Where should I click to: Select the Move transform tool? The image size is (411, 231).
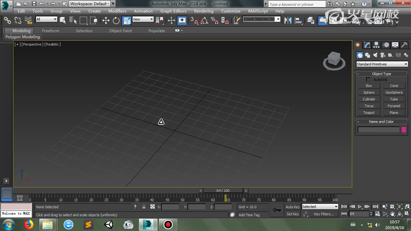105,21
